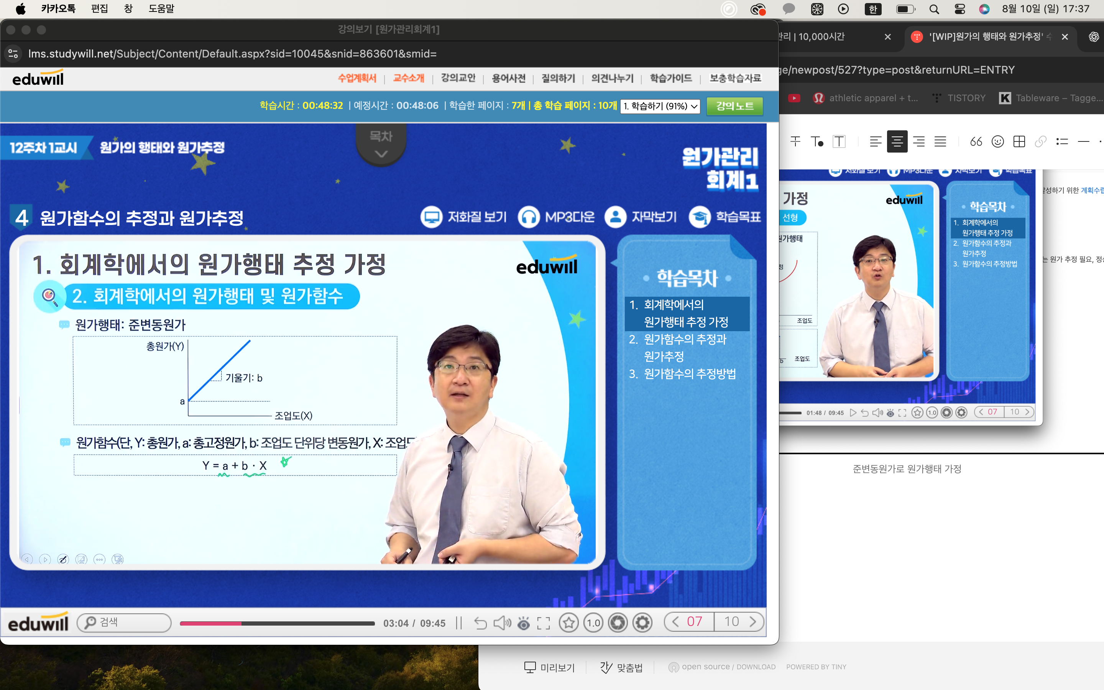Open the 질의하기 menu item
This screenshot has height=690, width=1104.
pyautogui.click(x=558, y=78)
